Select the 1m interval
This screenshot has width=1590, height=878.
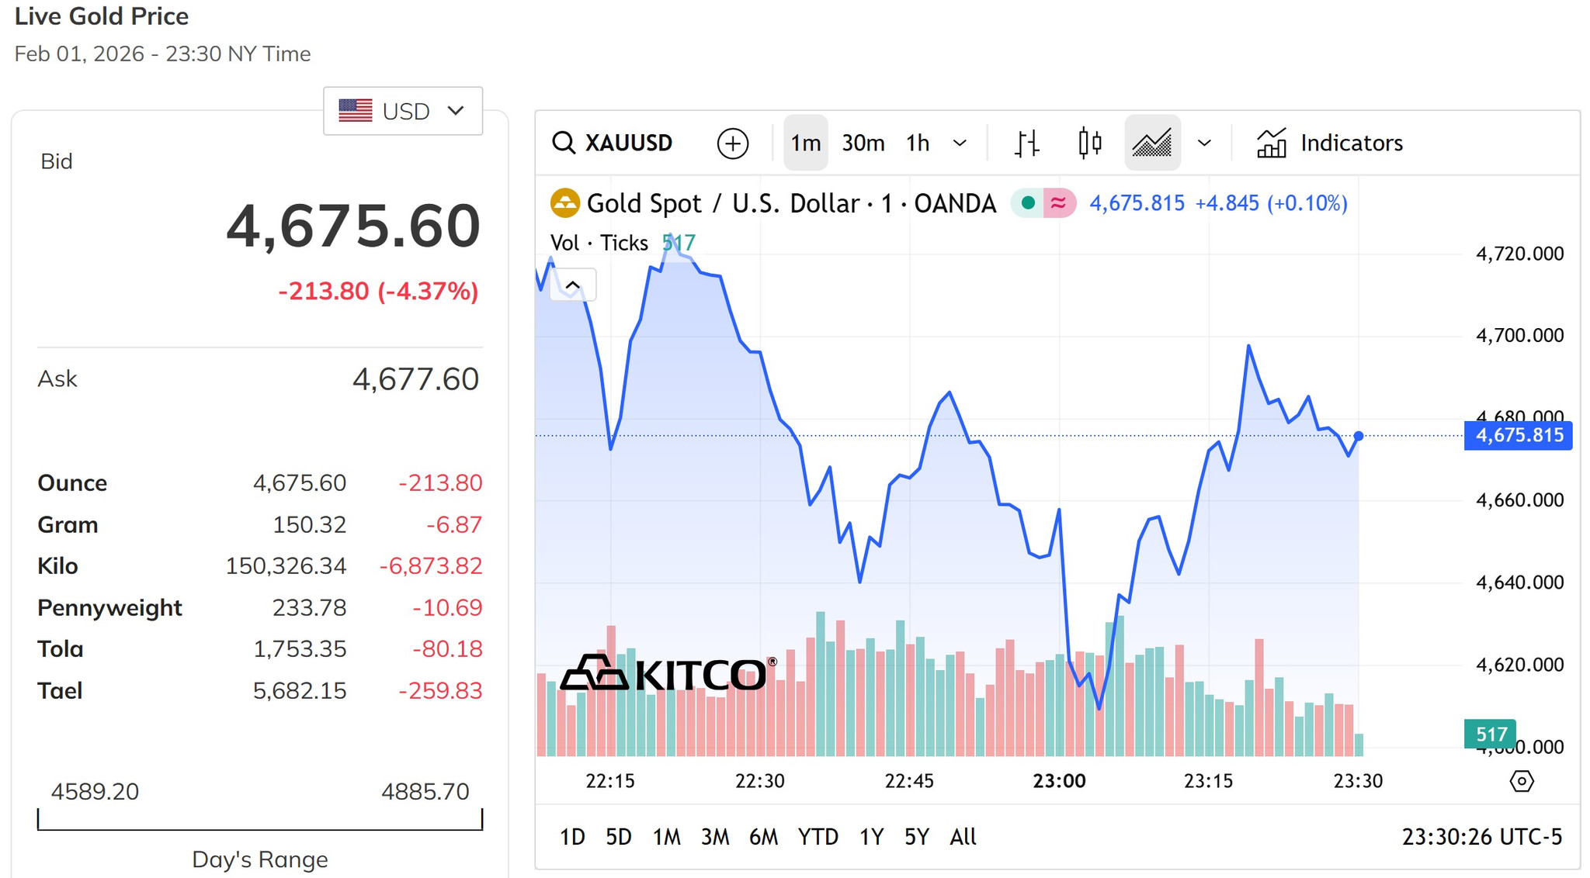pos(806,143)
